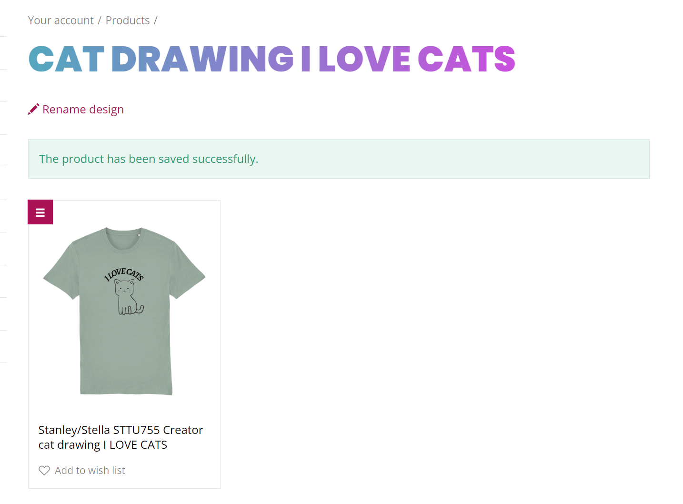Click the 'cat drawing I LOVE CATS' product subtitle

[x=103, y=445]
